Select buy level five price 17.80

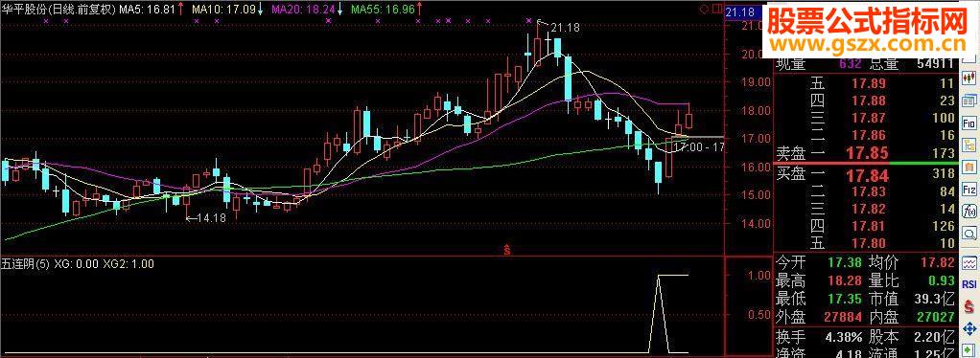point(869,242)
